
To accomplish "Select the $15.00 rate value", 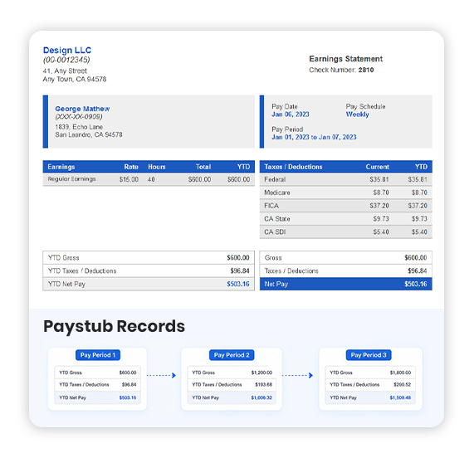I will coord(129,179).
